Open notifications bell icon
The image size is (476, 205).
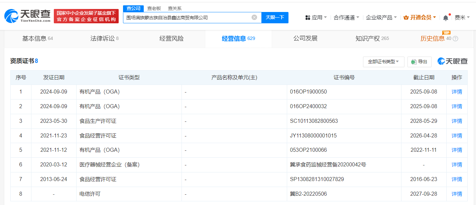(x=446, y=18)
